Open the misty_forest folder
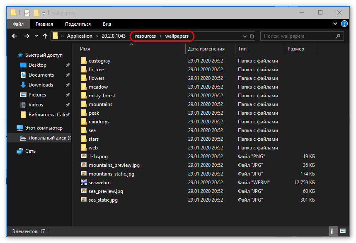This screenshot has height=243, width=356. (102, 96)
